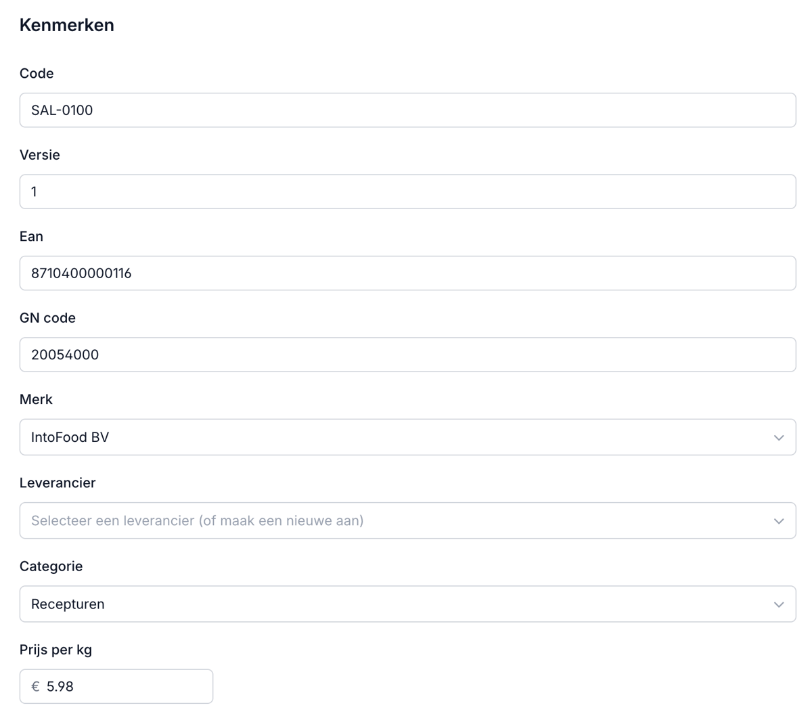
Task: Click the Versie field label
Action: click(x=40, y=155)
